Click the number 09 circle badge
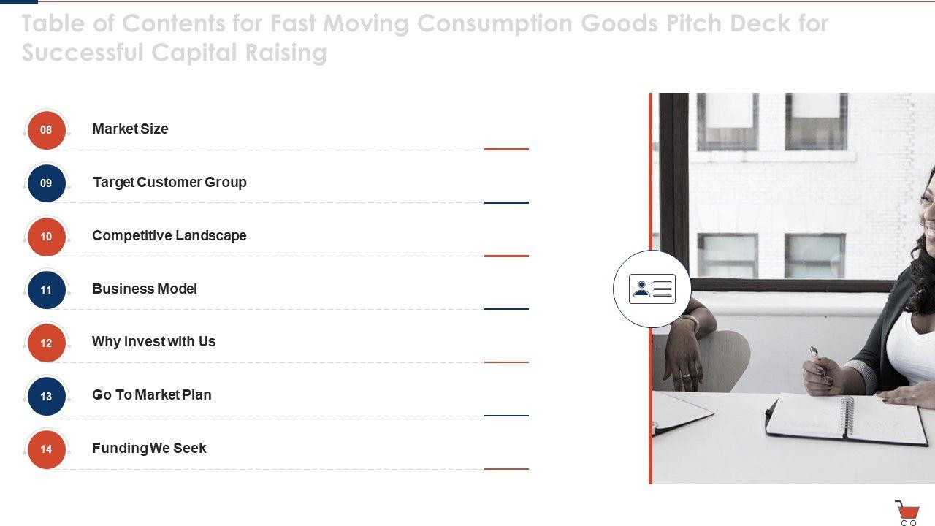 (46, 183)
